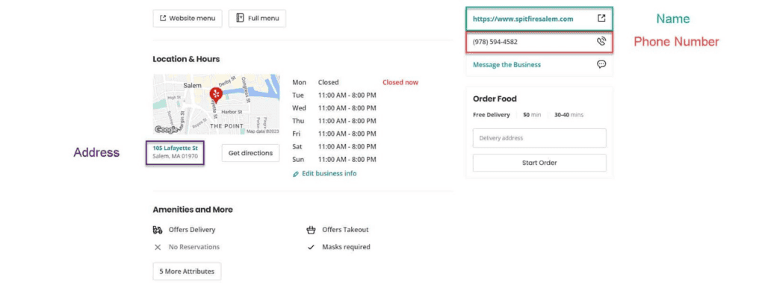Click the website icon in Website menu button
765x291 pixels.
click(163, 19)
